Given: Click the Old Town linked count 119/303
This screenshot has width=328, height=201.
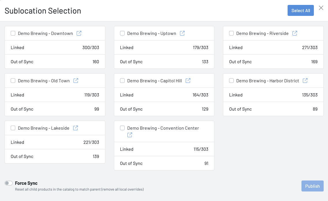Looking at the screenshot, I should tap(92, 95).
